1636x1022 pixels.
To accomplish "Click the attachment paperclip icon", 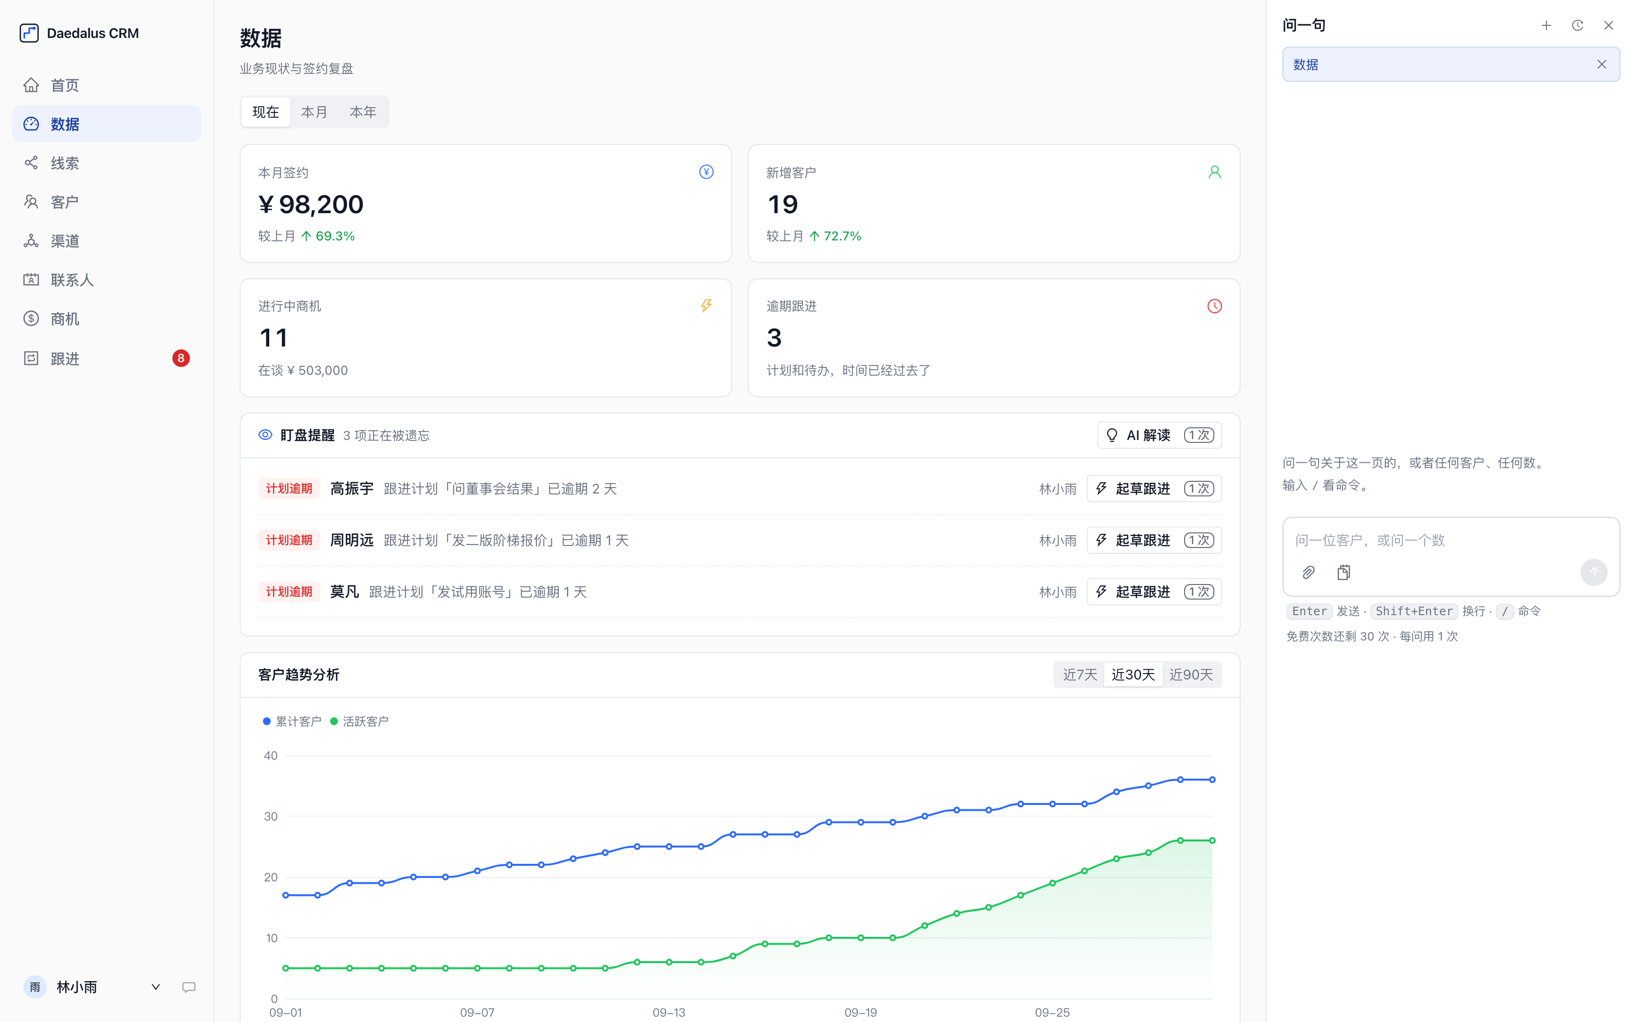I will 1309,572.
